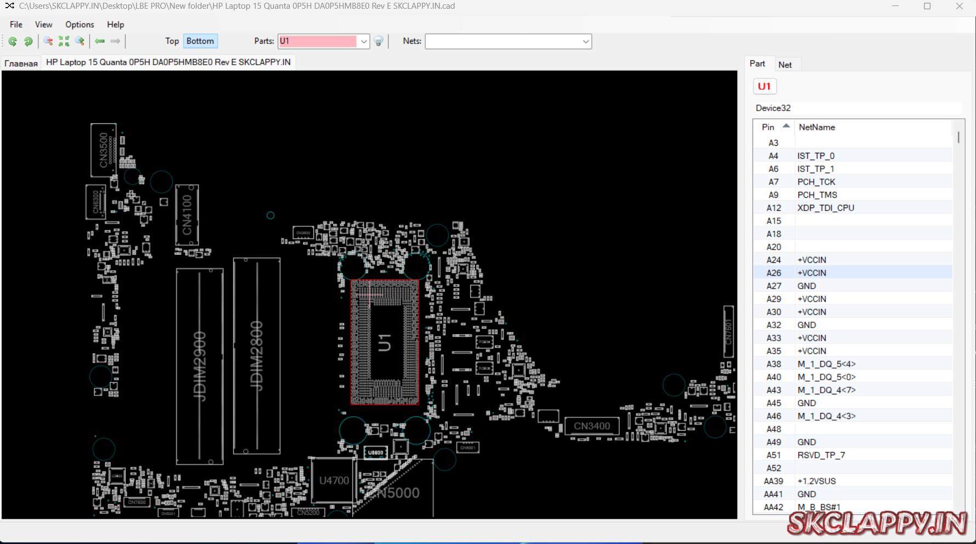Click the CN3400 connector on the board
Image resolution: width=976 pixels, height=544 pixels.
point(592,426)
